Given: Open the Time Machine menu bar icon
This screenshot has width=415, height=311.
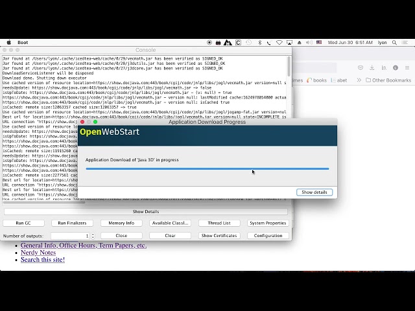Looking at the screenshot, I should point(248,42).
